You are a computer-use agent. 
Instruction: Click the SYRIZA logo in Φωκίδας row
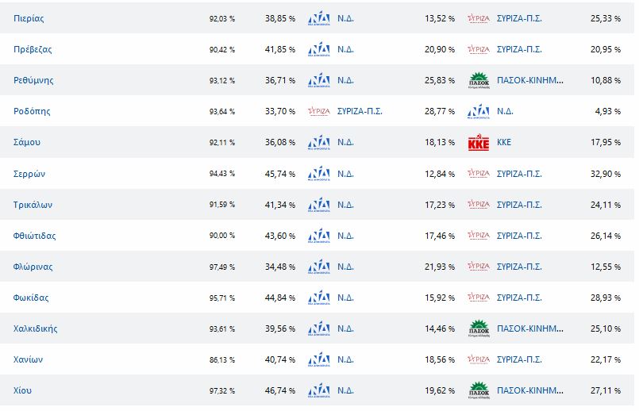478,298
